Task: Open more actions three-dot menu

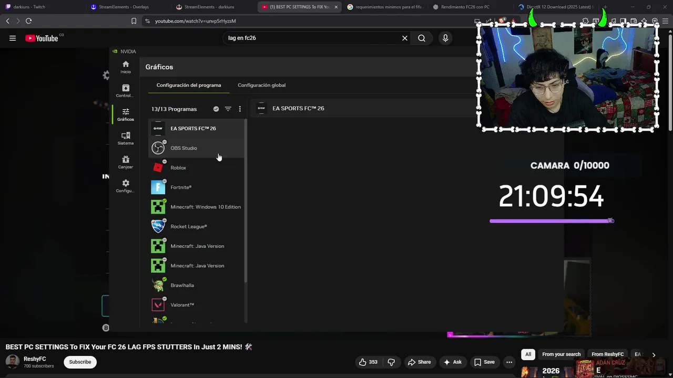Action: coord(509,362)
